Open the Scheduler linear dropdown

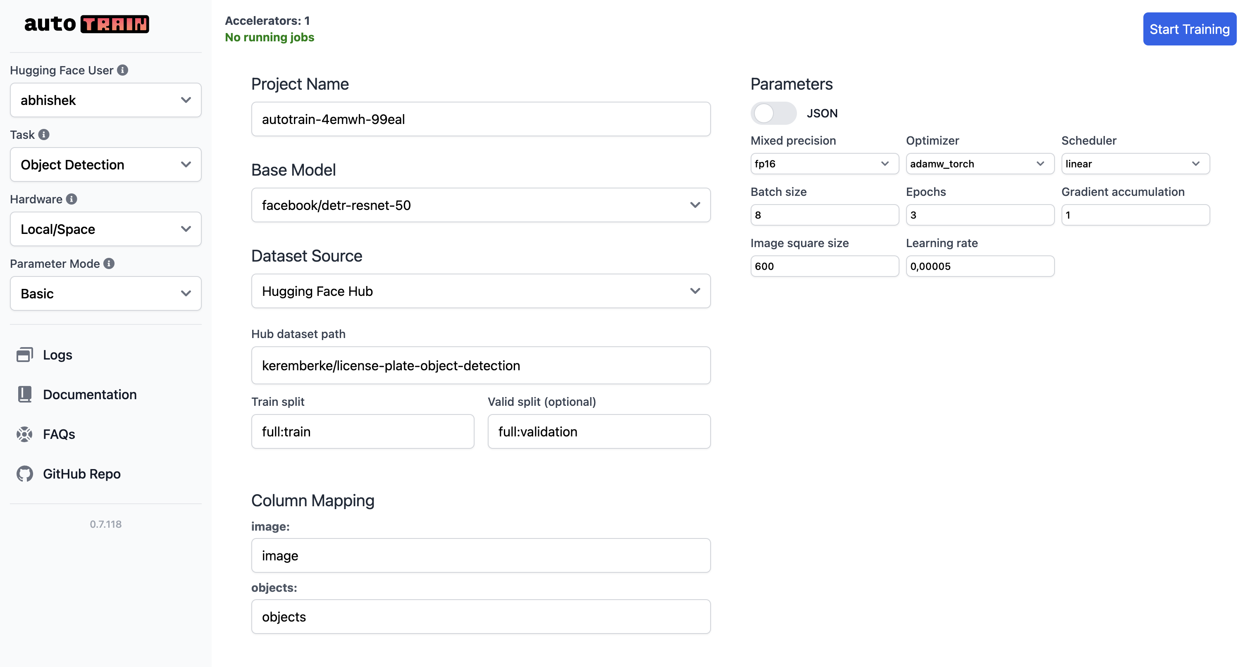1135,164
